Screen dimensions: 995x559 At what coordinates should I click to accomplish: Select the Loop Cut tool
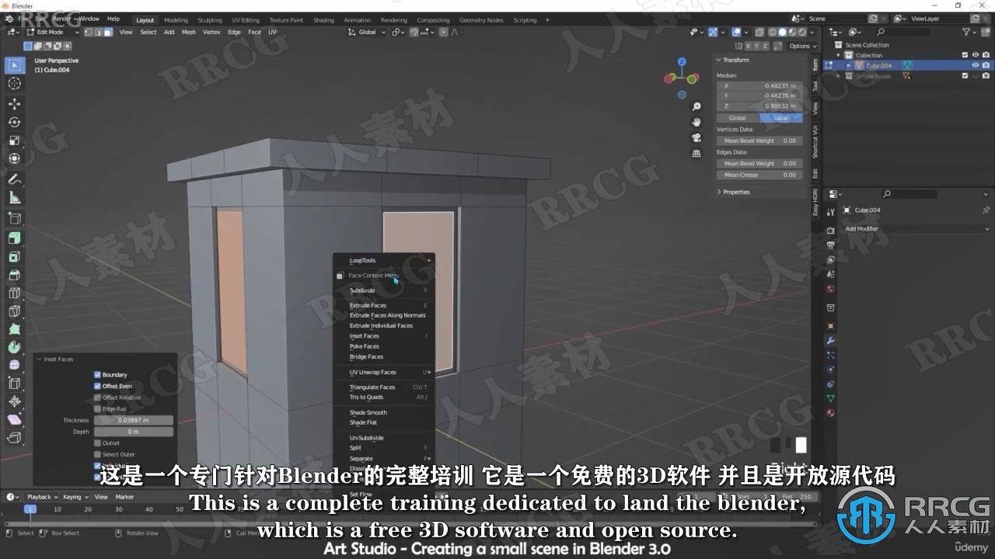[14, 293]
